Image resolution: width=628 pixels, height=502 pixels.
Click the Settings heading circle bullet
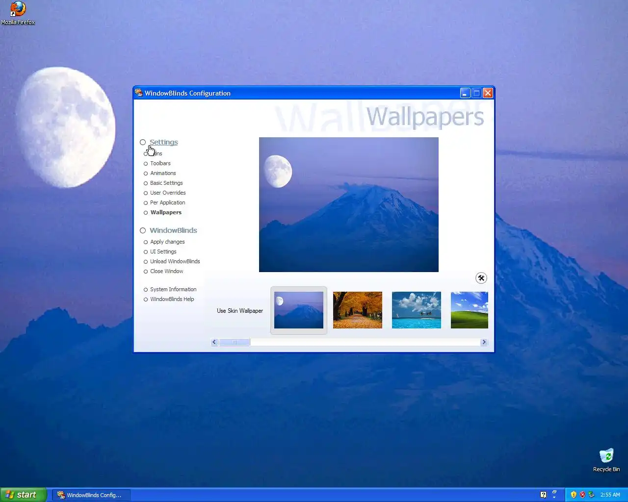click(143, 142)
